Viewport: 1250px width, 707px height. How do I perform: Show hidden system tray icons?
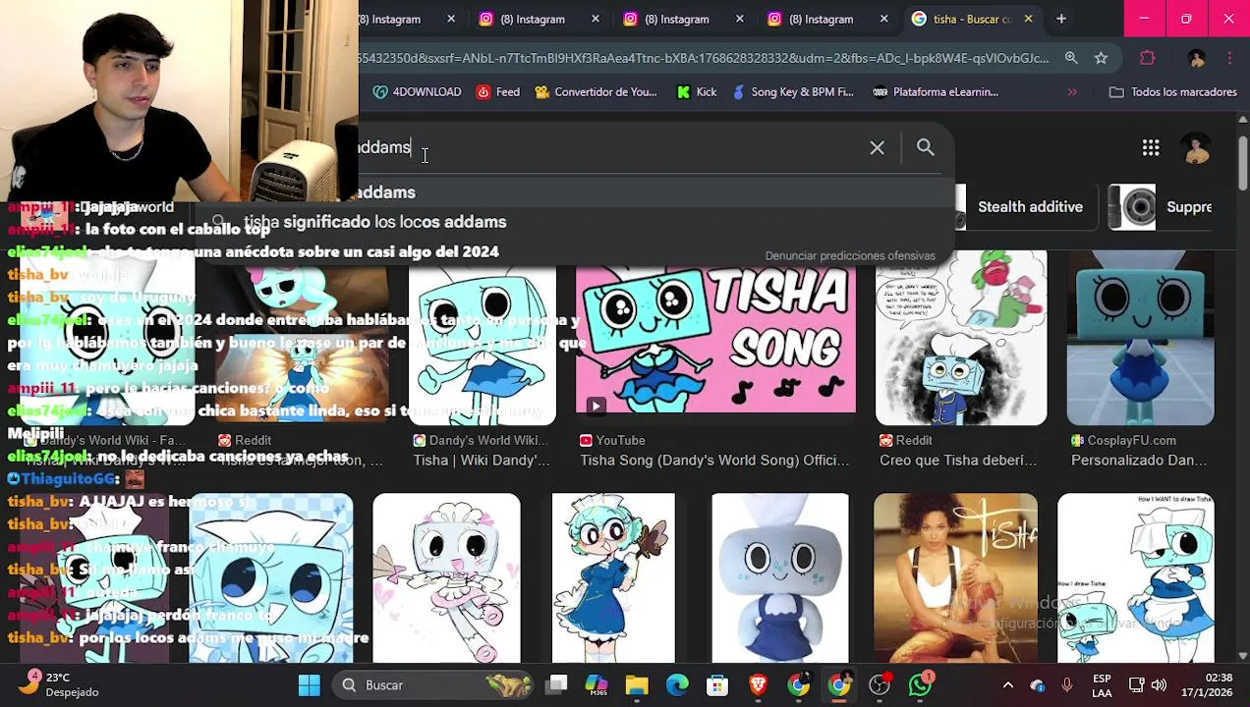tap(1007, 685)
